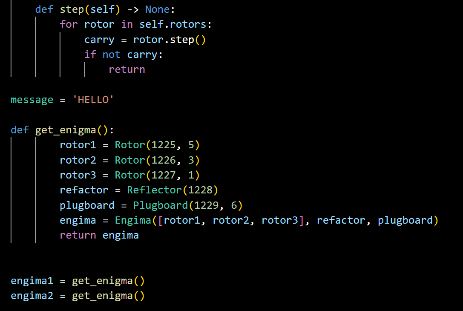
Task: Click the number 1225 in rotor1
Action: (164, 145)
